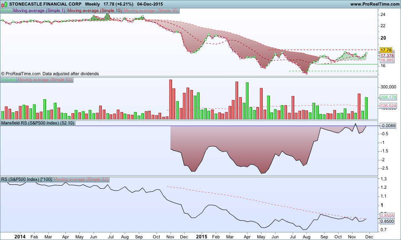Click the Weekly timeframe text
Image resolution: width=401 pixels, height=240 pixels.
tap(92, 4)
